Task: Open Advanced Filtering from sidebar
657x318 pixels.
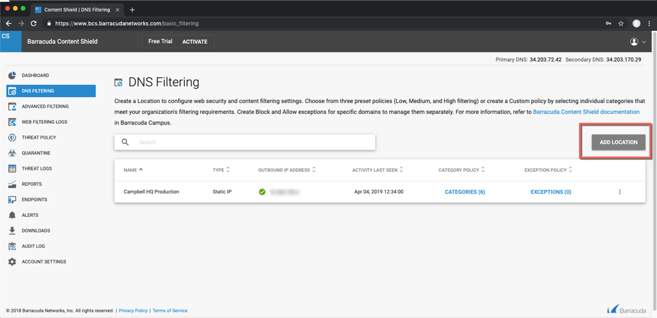Action: (x=45, y=106)
